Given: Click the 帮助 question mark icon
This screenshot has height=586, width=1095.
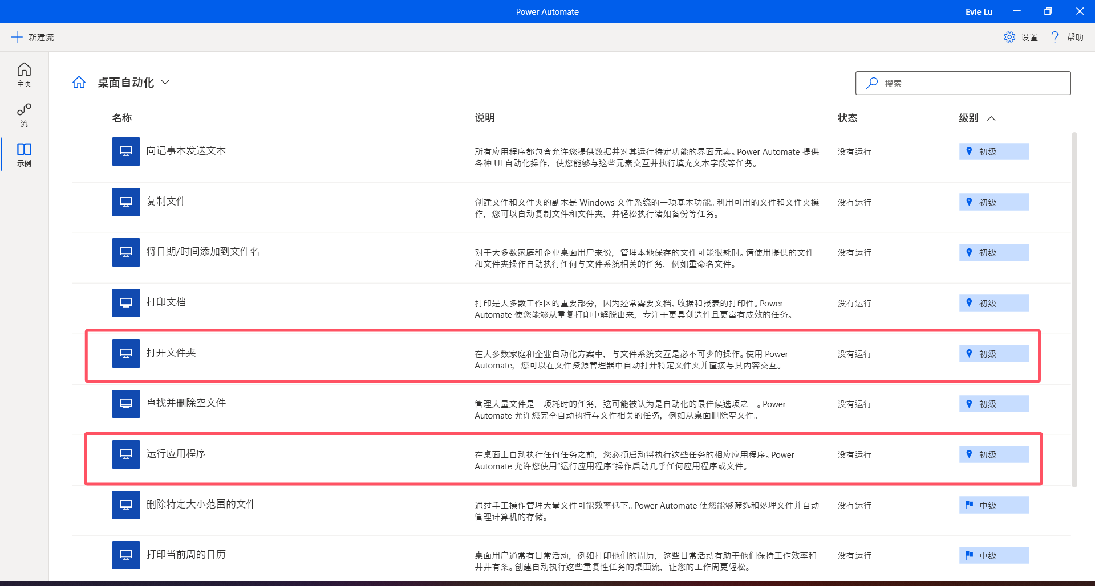Looking at the screenshot, I should point(1055,37).
